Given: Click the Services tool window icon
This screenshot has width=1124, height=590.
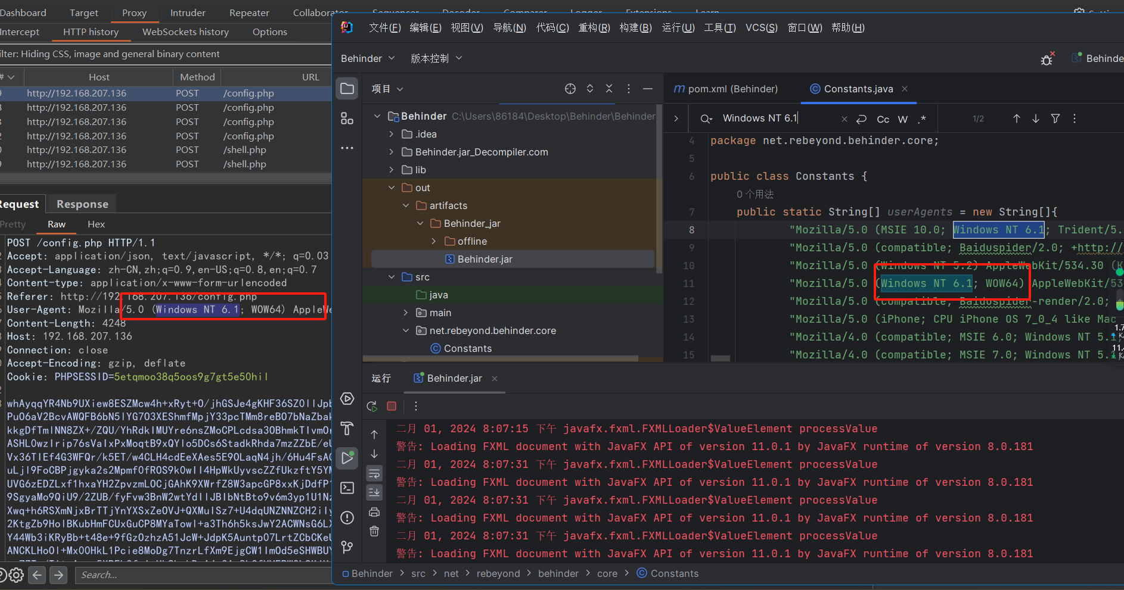Looking at the screenshot, I should click(347, 399).
